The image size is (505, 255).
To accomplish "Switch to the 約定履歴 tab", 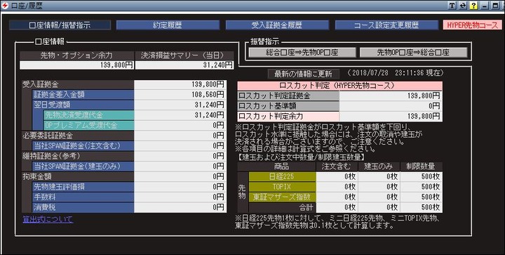I will click(168, 25).
